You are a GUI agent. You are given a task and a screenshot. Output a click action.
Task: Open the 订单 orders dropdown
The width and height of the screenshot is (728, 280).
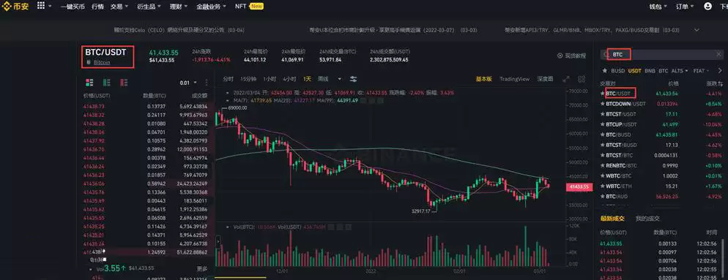point(686,7)
